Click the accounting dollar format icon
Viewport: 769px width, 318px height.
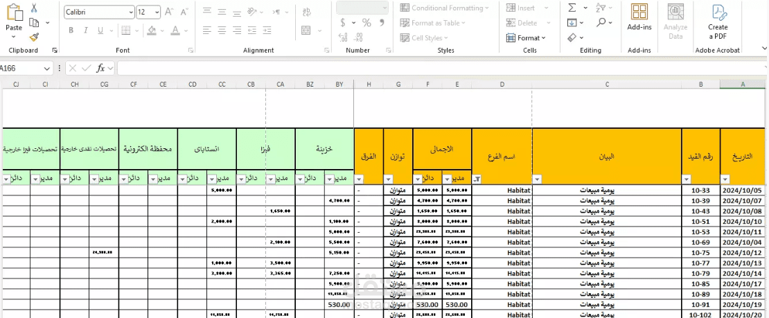pos(342,23)
